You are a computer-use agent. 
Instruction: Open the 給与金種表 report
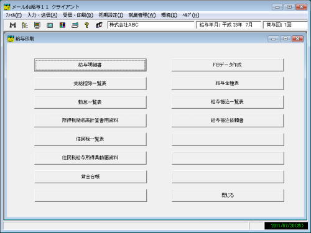[228, 84]
